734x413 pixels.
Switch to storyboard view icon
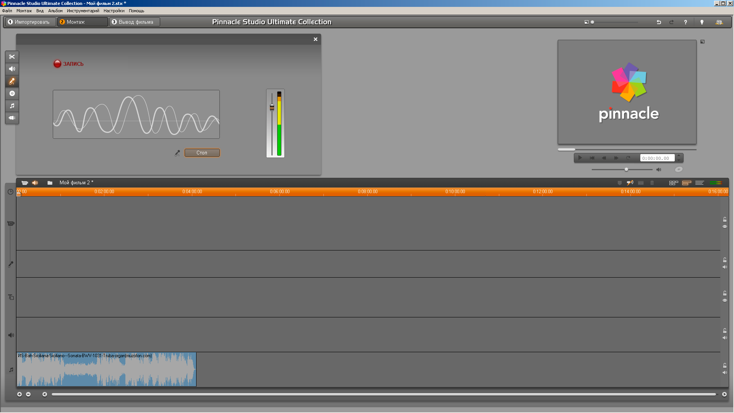click(674, 183)
